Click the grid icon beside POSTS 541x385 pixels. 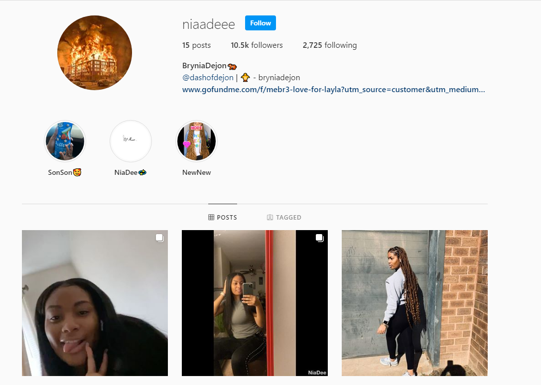211,217
